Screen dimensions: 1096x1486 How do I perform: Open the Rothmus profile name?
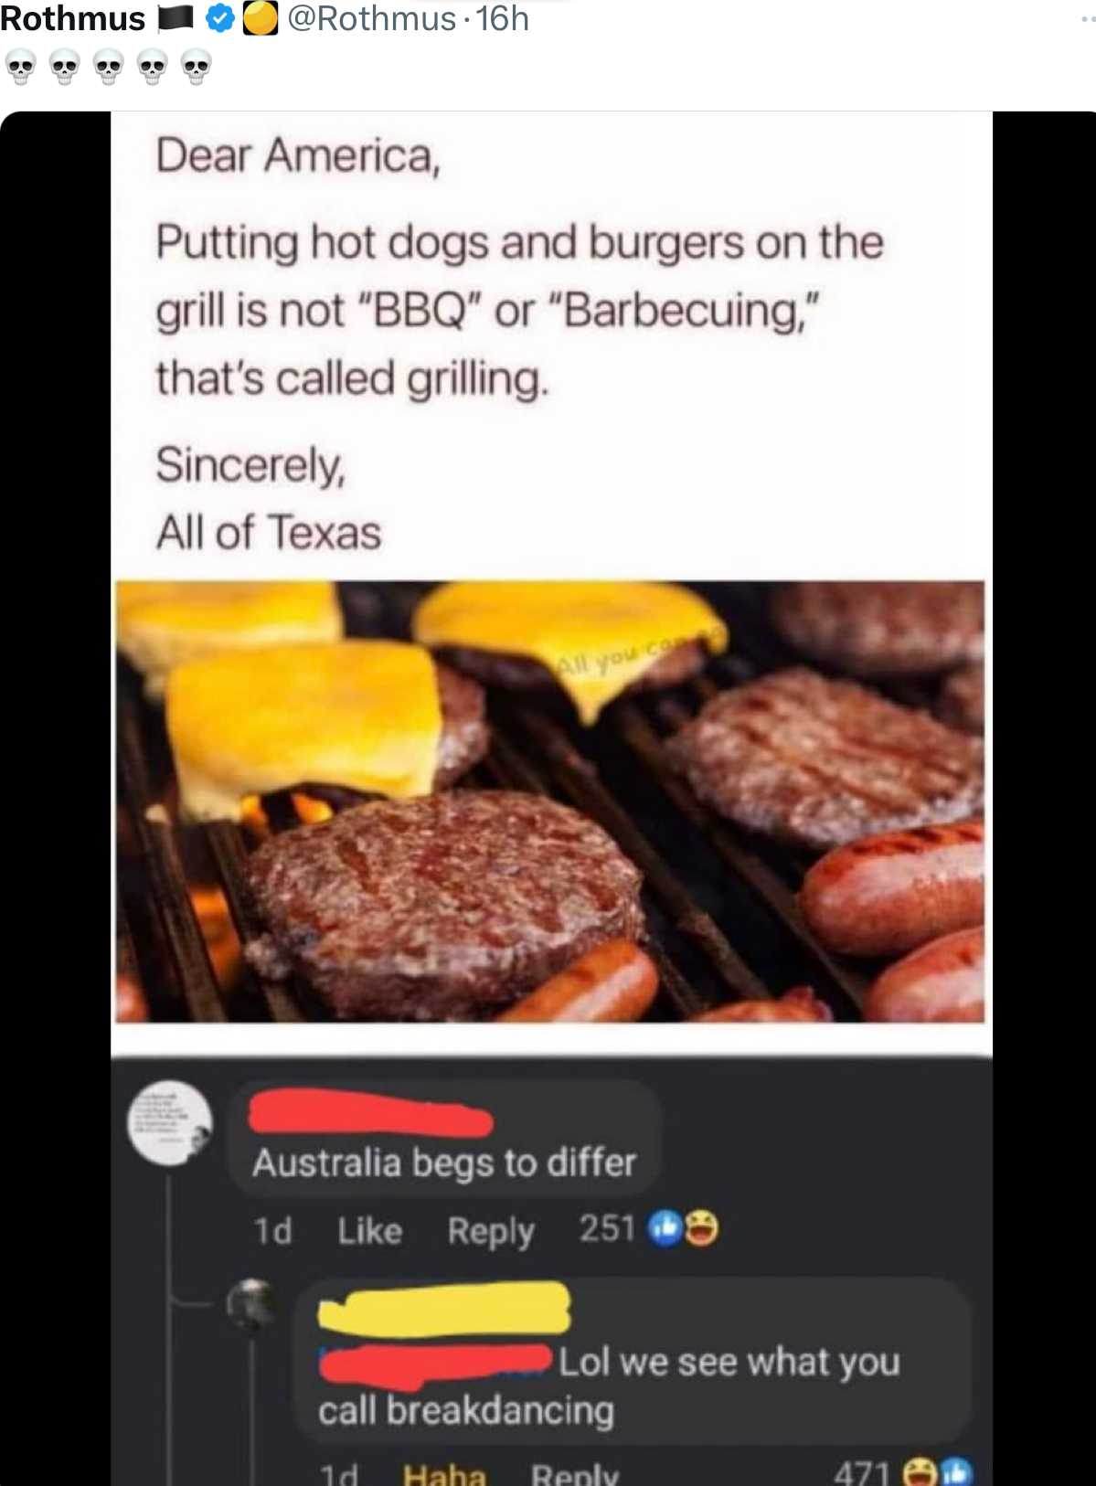(x=73, y=18)
